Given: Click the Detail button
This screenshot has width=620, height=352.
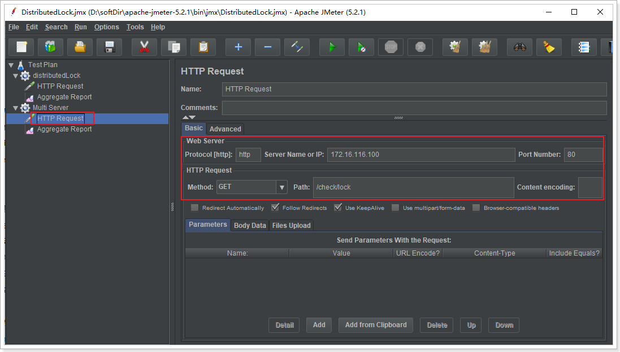Looking at the screenshot, I should point(284,325).
